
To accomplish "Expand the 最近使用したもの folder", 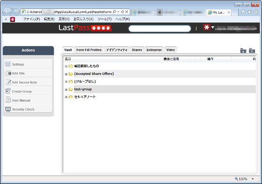I will click(66, 66).
